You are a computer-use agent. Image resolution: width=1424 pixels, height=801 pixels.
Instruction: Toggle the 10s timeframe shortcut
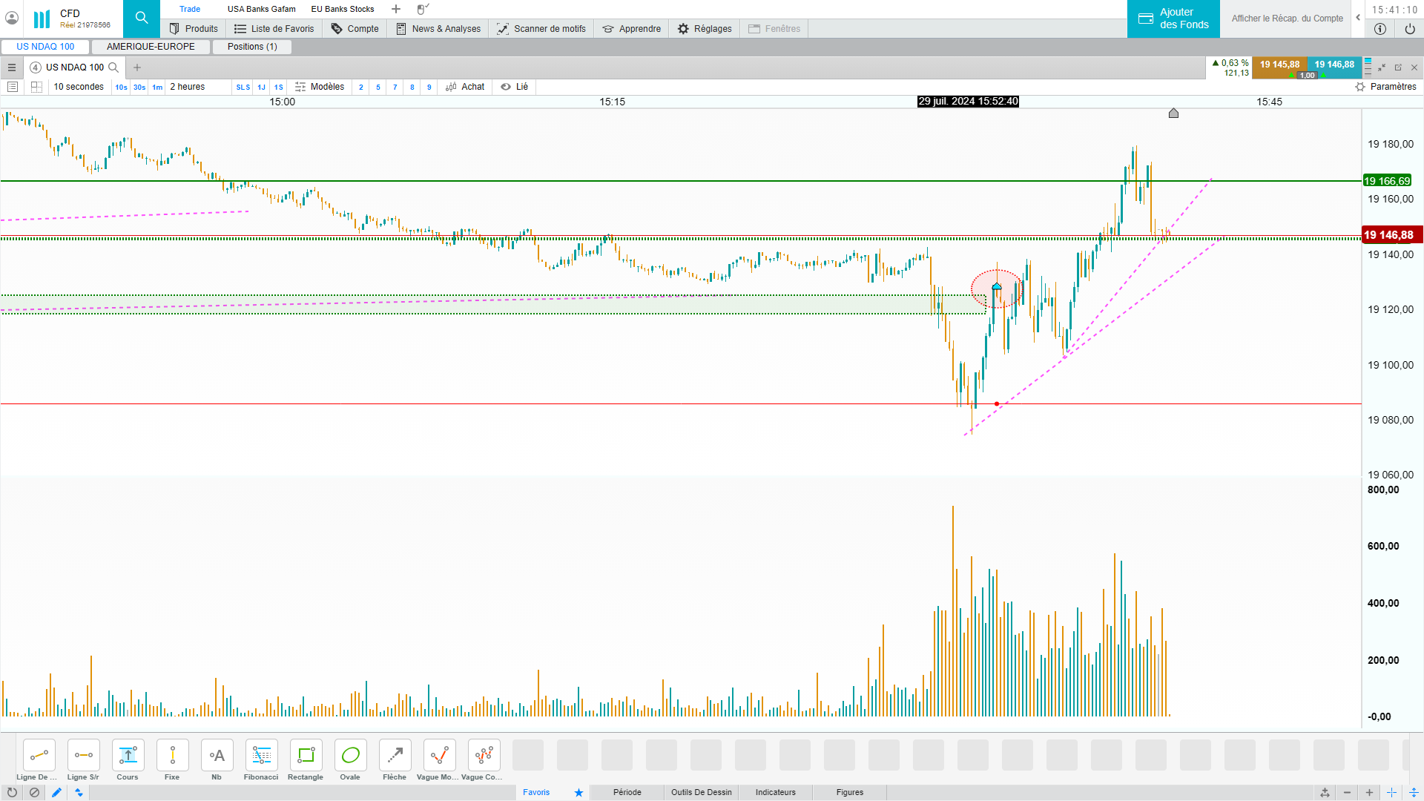coord(121,87)
